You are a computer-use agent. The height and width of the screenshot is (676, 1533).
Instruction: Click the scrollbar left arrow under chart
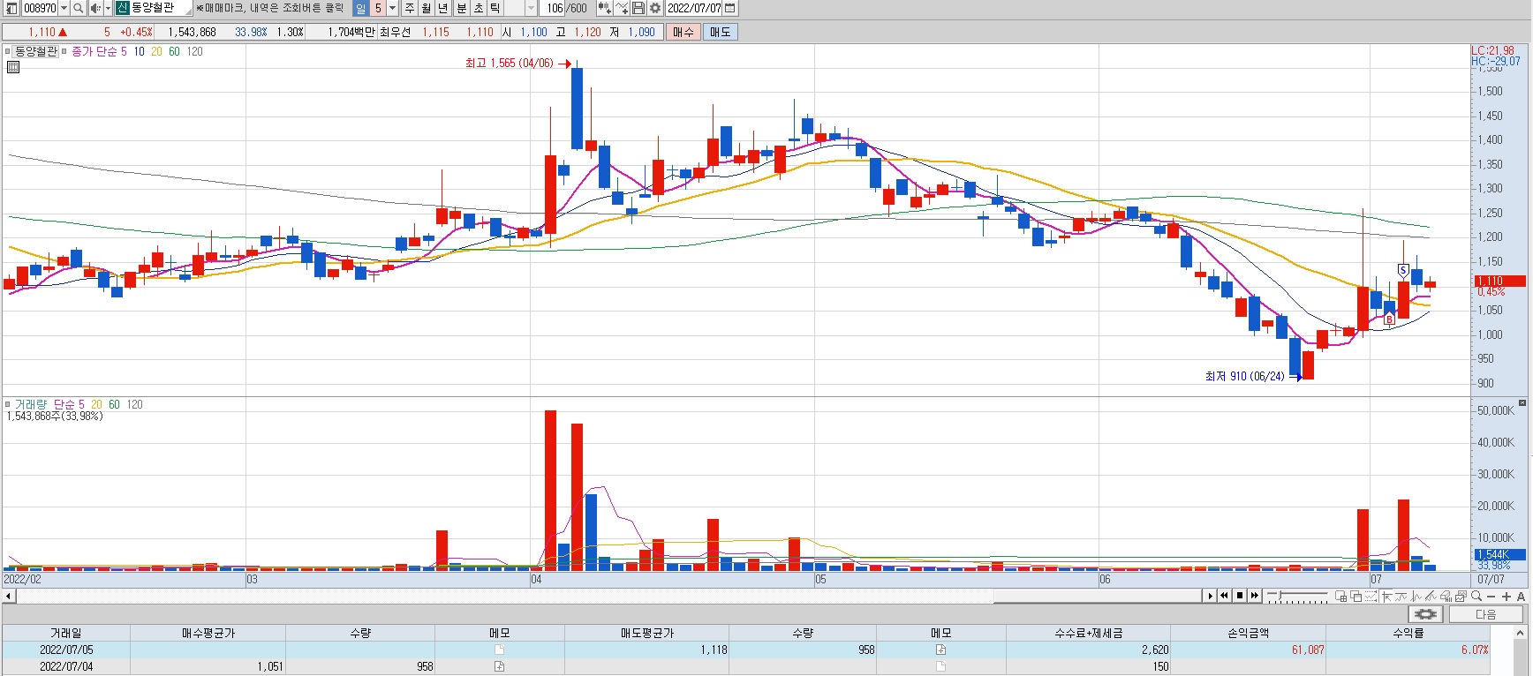(8, 597)
